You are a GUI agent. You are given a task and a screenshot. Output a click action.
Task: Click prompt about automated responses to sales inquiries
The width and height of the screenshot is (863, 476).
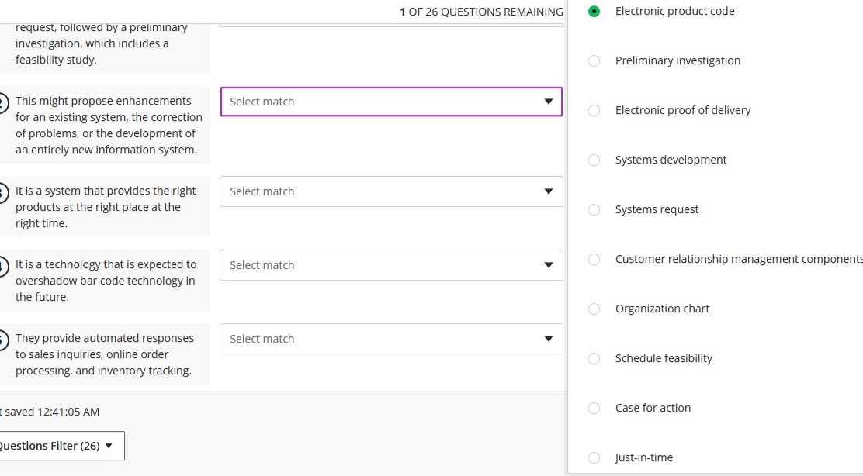click(105, 354)
